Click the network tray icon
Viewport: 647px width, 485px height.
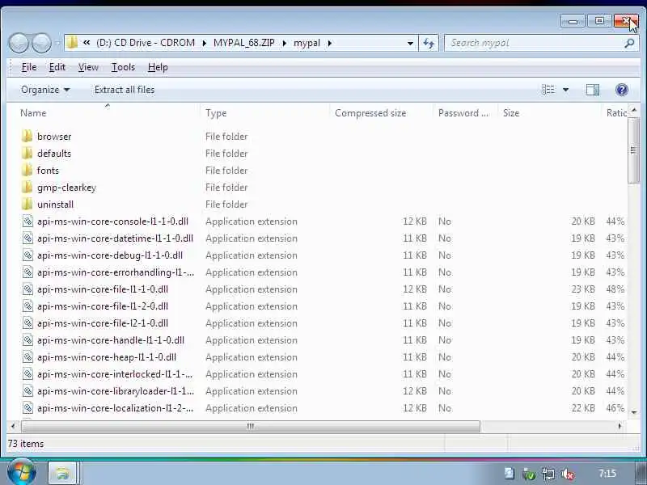click(x=548, y=474)
